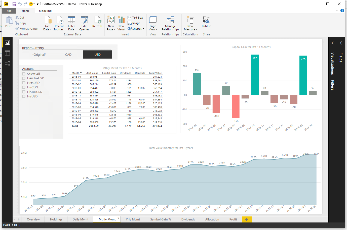Open Edit Queries from the ribbon
The height and width of the screenshot is (230, 347).
coord(84,20)
